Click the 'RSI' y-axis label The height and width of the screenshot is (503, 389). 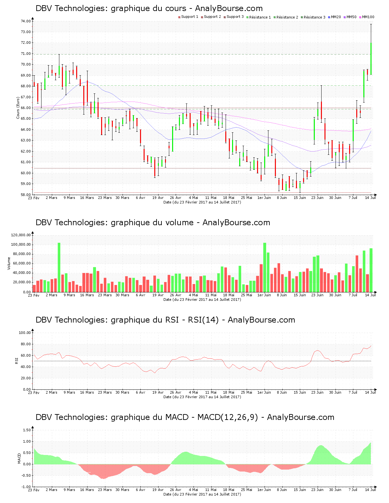point(16,361)
